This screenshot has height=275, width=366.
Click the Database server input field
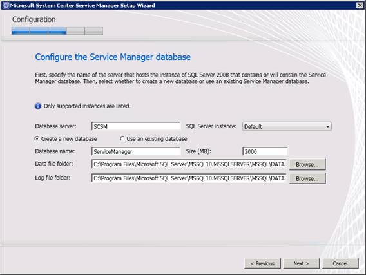click(x=135, y=126)
